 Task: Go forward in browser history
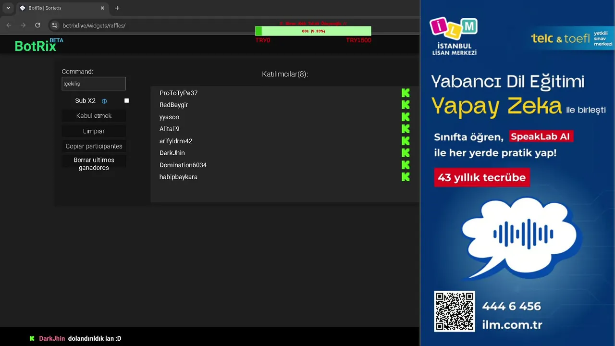[x=23, y=25]
